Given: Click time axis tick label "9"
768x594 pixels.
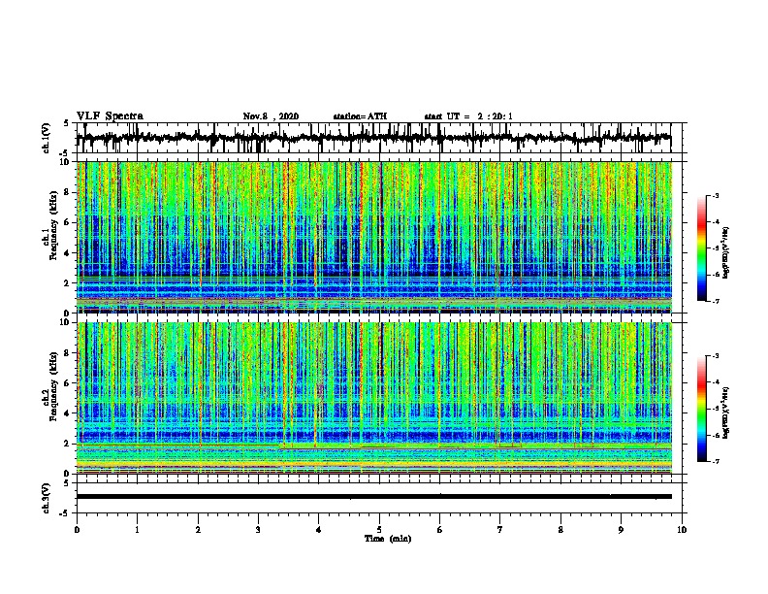Looking at the screenshot, I should (x=621, y=530).
